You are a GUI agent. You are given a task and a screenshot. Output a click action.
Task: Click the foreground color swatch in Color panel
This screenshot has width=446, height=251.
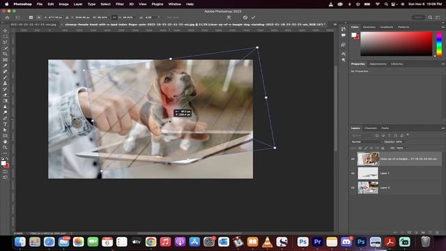(x=353, y=35)
